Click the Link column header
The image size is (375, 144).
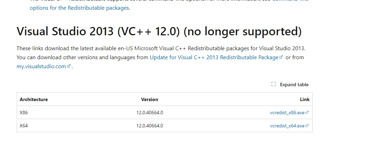[x=305, y=99]
